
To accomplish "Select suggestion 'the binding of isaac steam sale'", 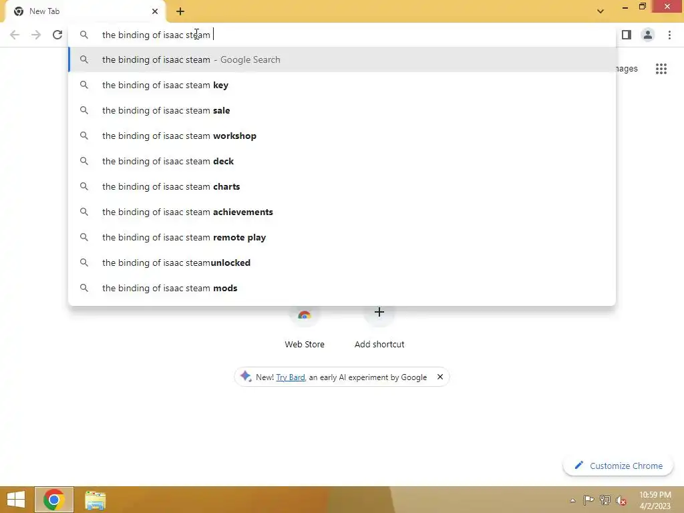I will pyautogui.click(x=343, y=110).
